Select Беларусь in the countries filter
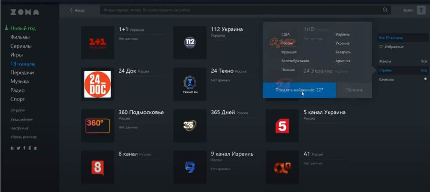Viewport: 430px width, 192px height. click(x=343, y=52)
